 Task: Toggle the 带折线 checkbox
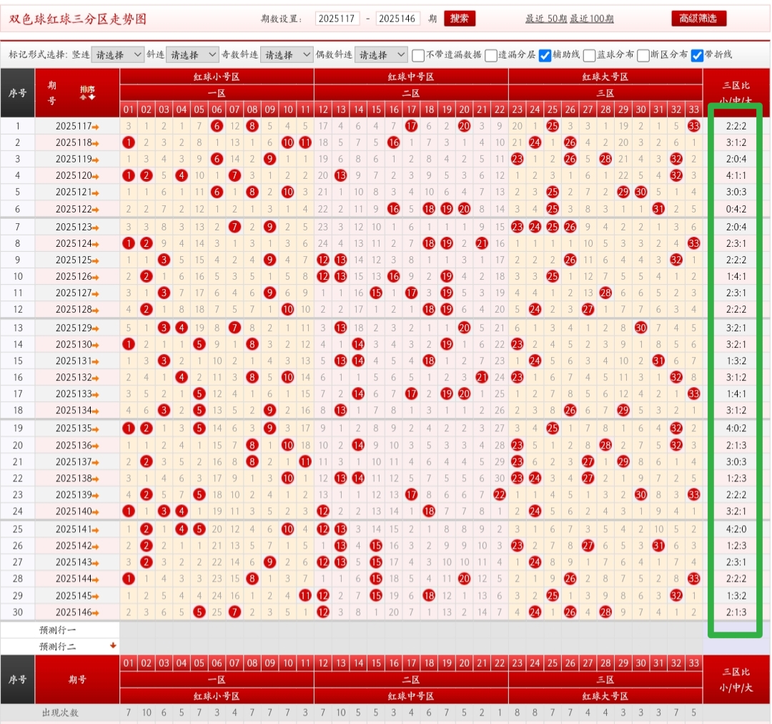697,55
